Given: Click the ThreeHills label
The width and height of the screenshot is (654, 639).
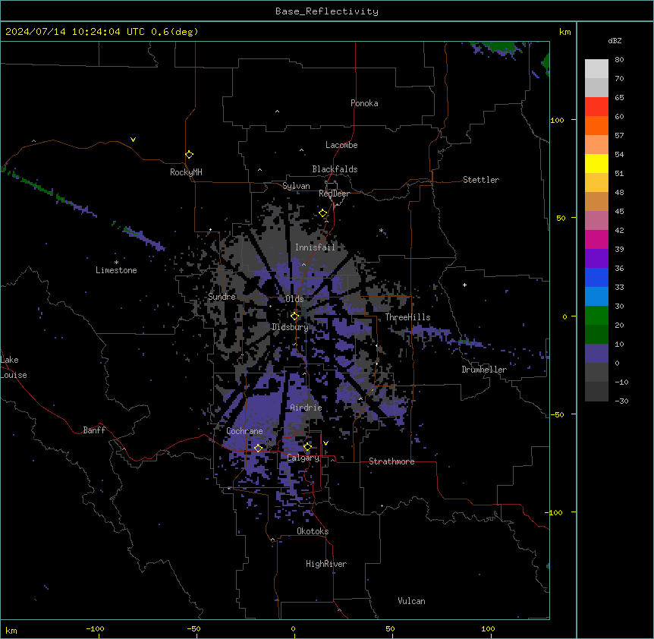Looking at the screenshot, I should pos(407,317).
